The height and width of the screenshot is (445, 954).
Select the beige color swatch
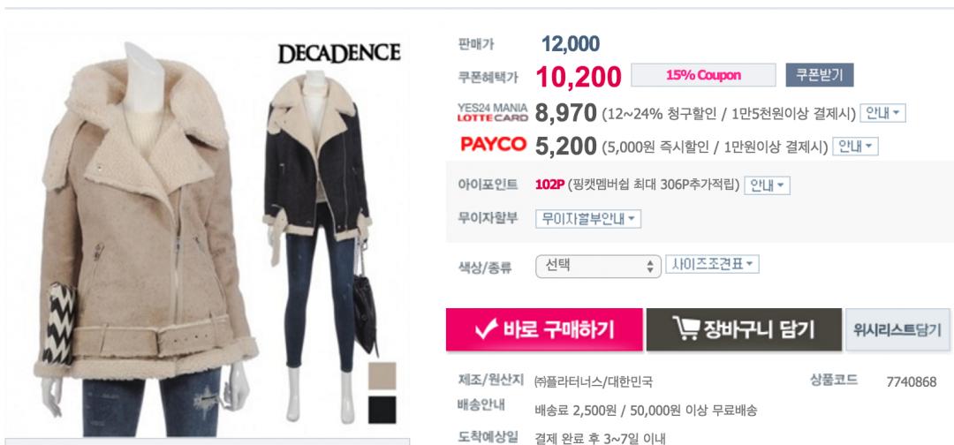382,376
